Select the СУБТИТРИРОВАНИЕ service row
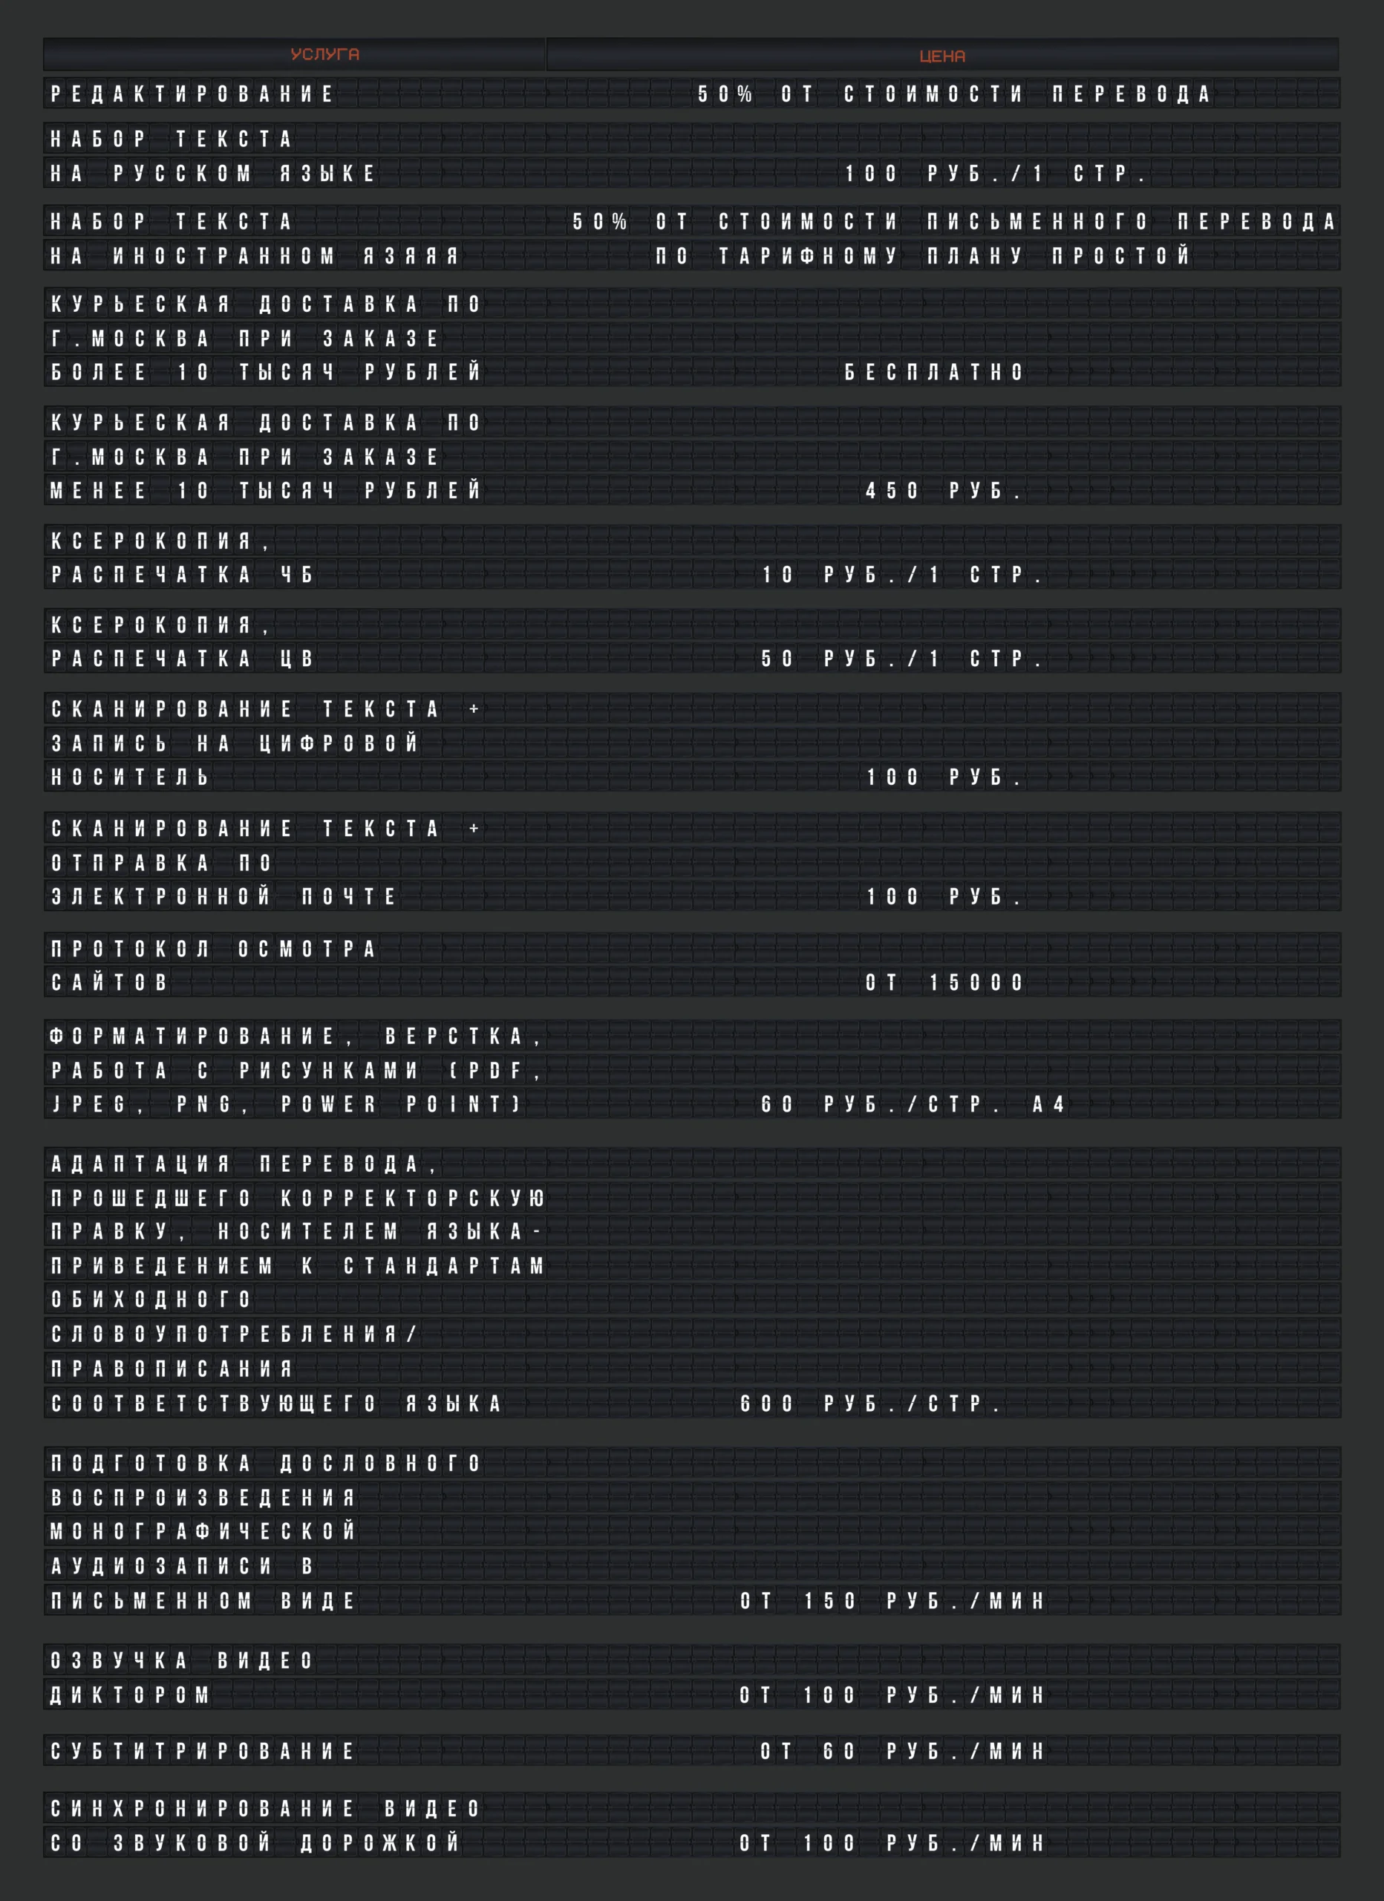The height and width of the screenshot is (1901, 1384). 202,1752
